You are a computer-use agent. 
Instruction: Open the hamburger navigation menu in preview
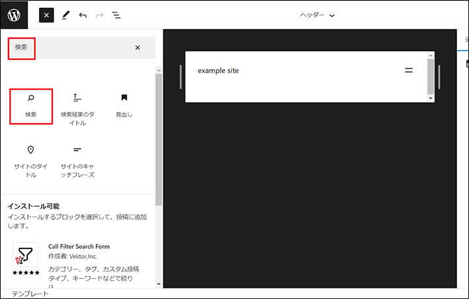tap(409, 70)
